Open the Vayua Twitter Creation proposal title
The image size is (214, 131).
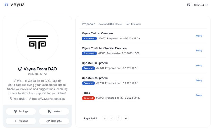97,33
